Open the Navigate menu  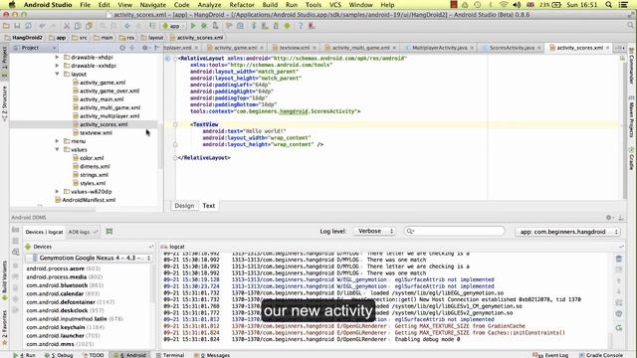pos(152,5)
